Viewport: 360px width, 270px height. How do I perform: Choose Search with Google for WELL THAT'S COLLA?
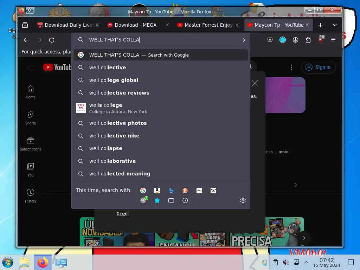click(161, 55)
